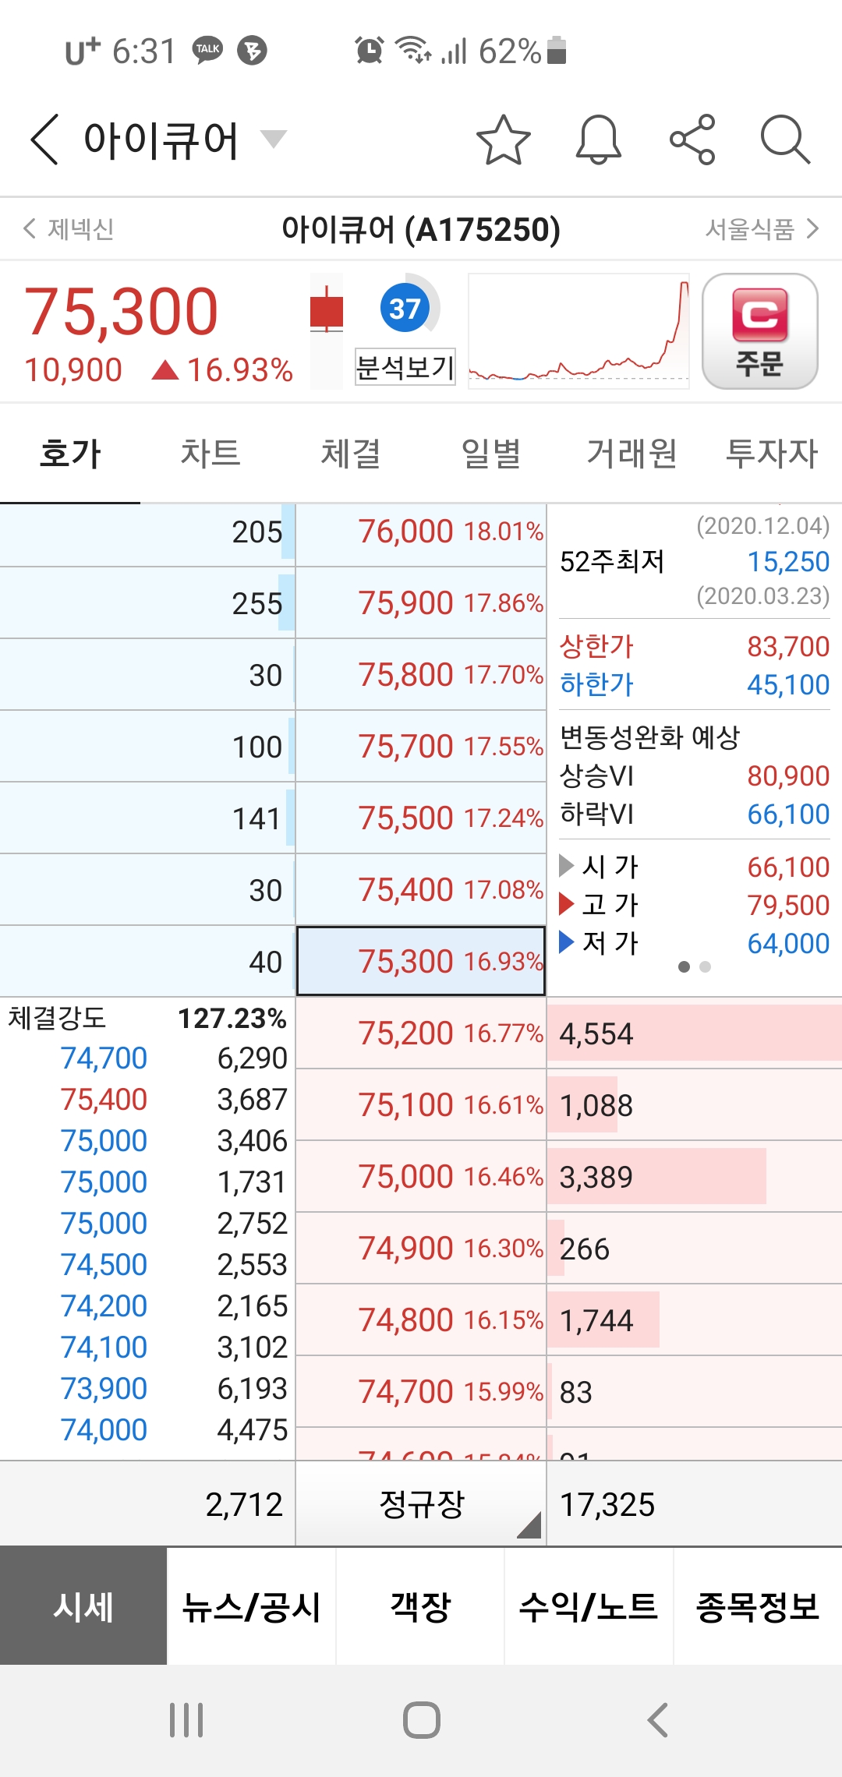Open the 뉴스/공시 bottom tab
The image size is (842, 1777).
click(x=252, y=1606)
